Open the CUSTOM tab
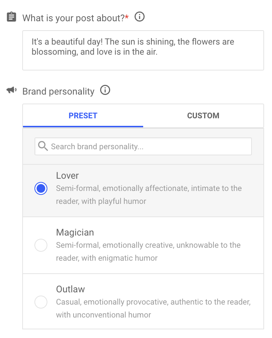The height and width of the screenshot is (338, 272). 203,116
